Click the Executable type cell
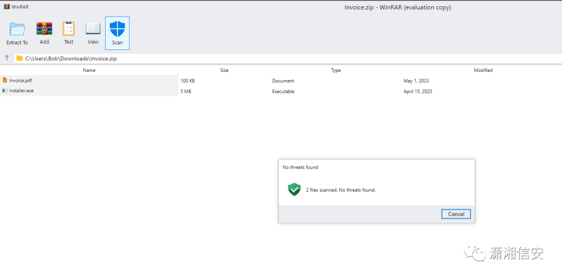This screenshot has height=278, width=562. [283, 92]
